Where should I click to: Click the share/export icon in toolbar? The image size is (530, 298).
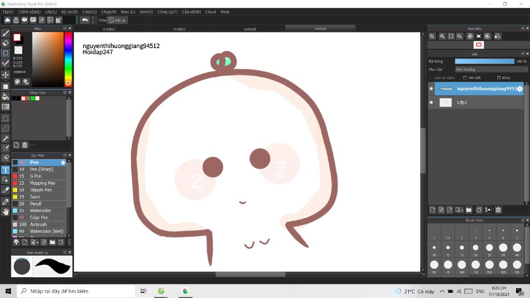point(16,20)
